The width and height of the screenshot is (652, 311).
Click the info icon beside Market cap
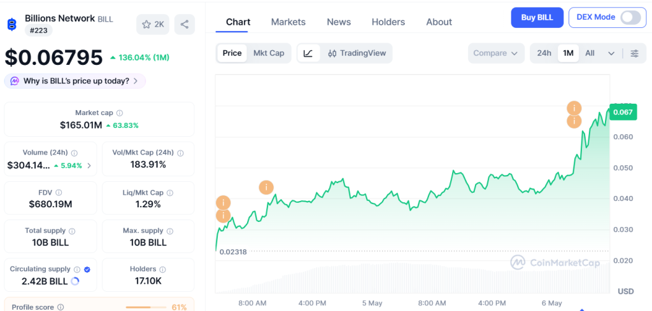point(120,113)
